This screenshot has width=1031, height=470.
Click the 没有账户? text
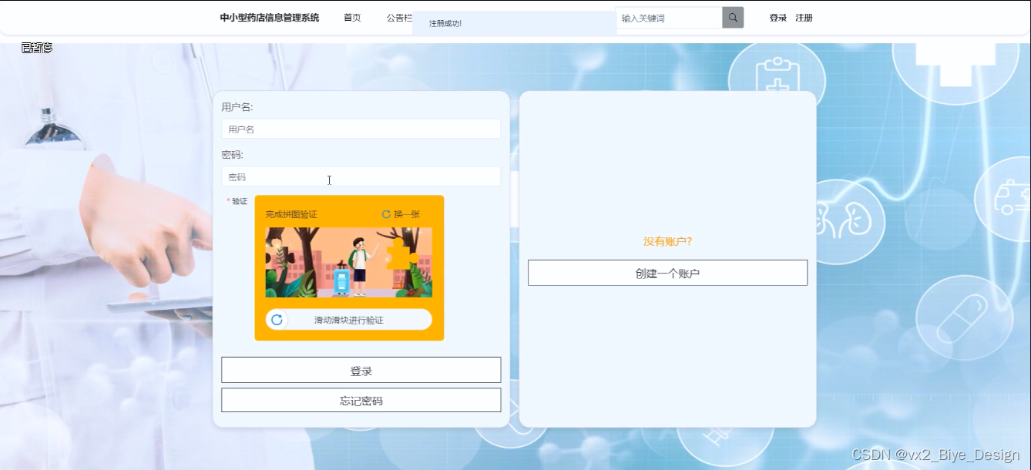click(x=667, y=241)
